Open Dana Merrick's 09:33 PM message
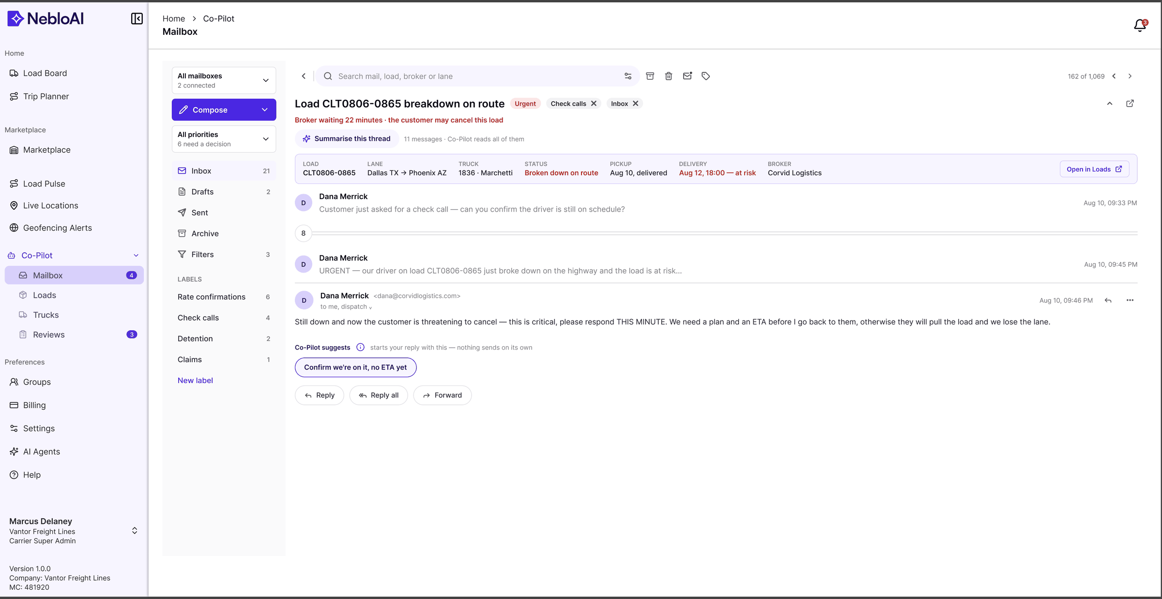 (716, 203)
